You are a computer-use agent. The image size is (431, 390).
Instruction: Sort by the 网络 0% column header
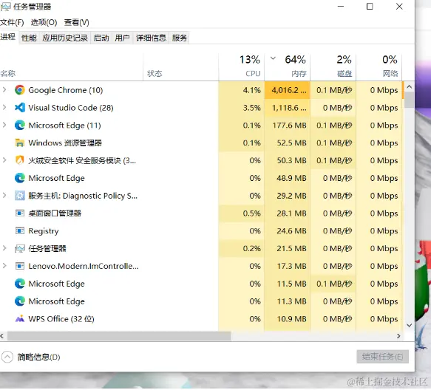coord(379,67)
